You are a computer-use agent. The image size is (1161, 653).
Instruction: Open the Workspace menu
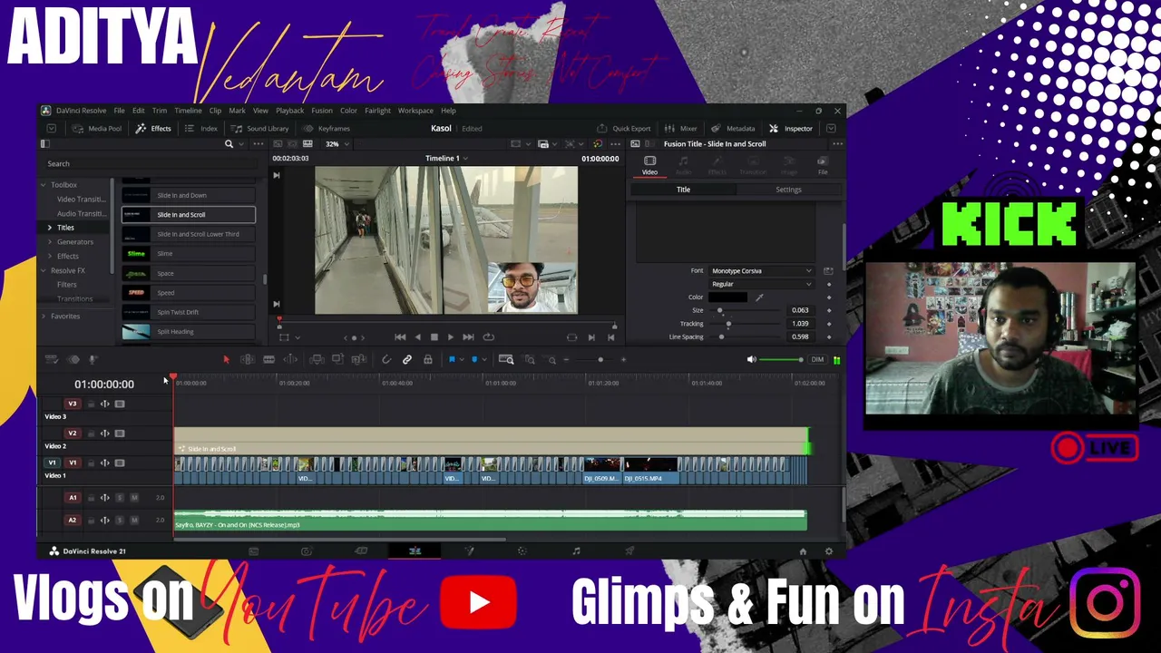[415, 111]
